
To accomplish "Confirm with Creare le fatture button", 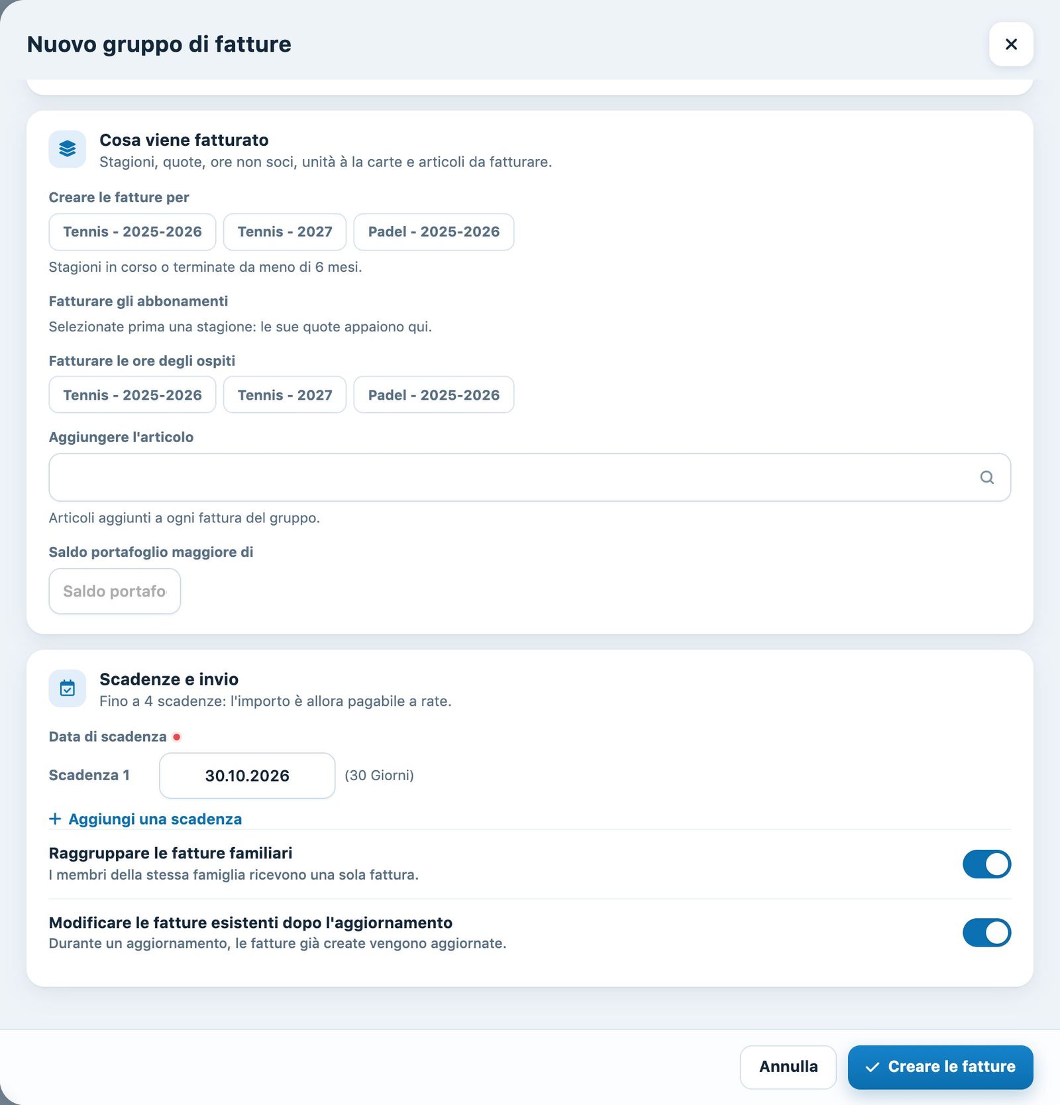I will point(941,1067).
